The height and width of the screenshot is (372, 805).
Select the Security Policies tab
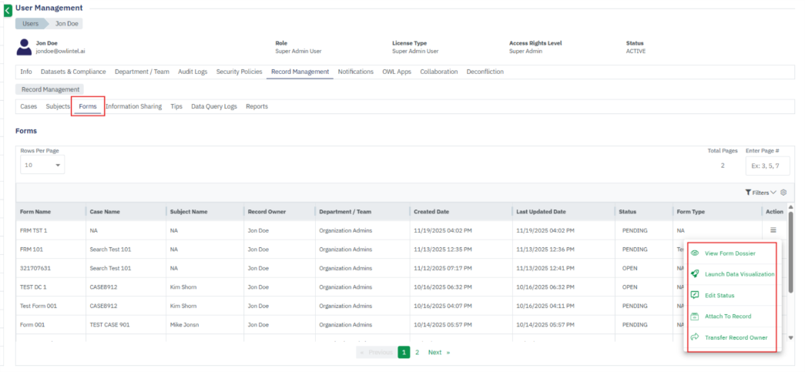pos(239,72)
